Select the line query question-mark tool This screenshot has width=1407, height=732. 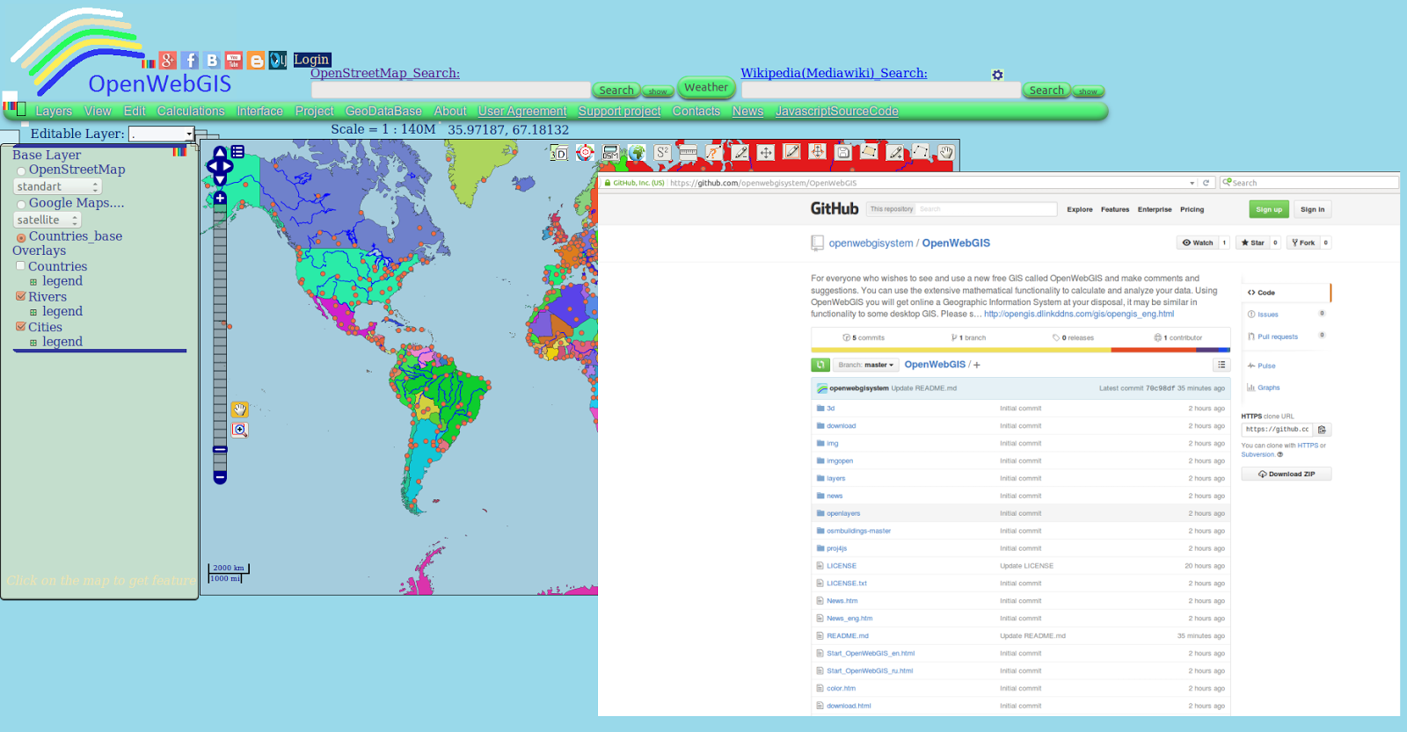(714, 152)
